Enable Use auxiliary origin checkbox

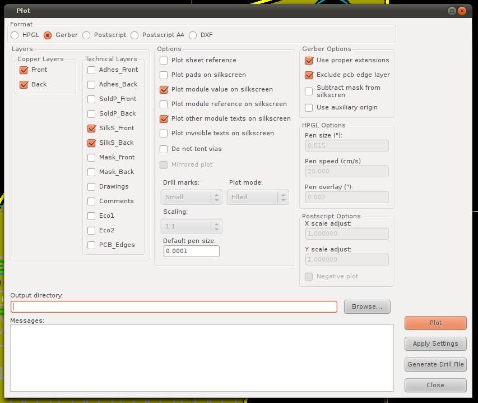[309, 108]
